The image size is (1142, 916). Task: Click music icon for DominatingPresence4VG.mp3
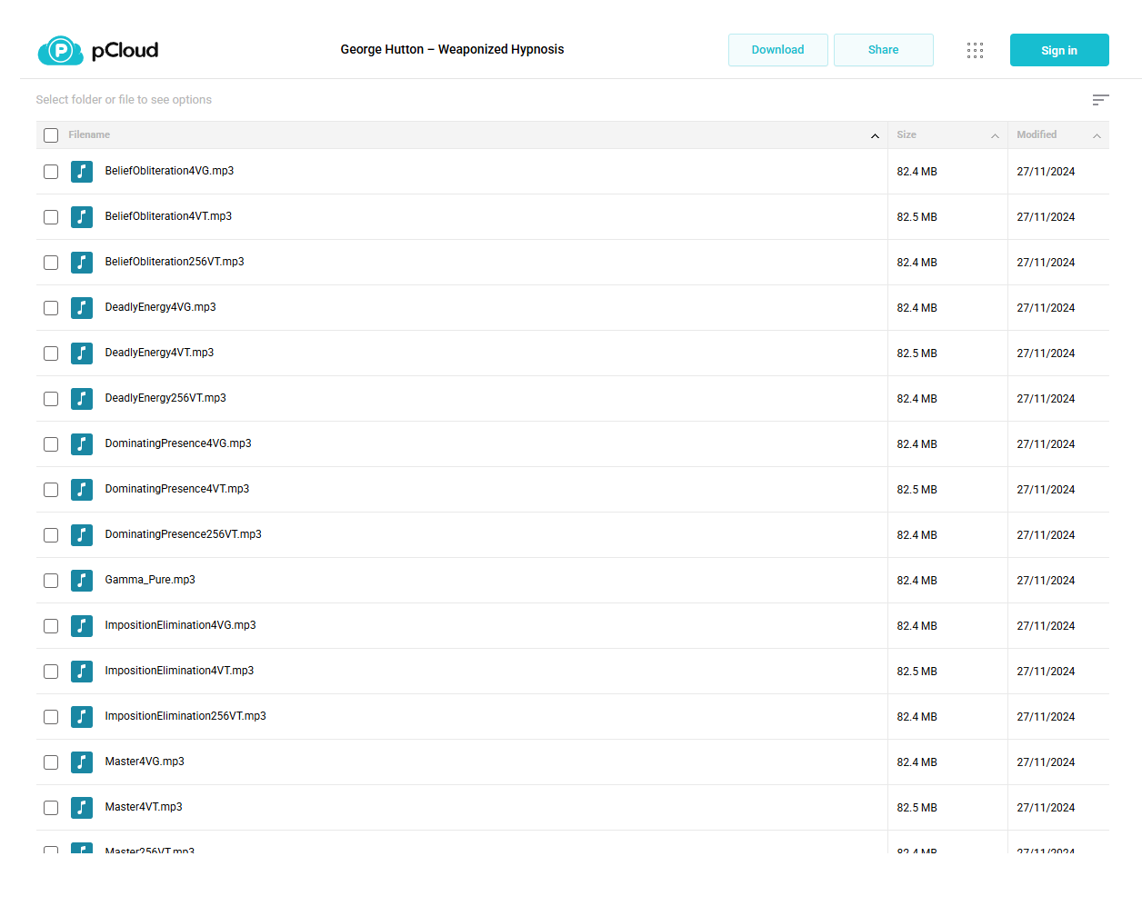pos(82,443)
